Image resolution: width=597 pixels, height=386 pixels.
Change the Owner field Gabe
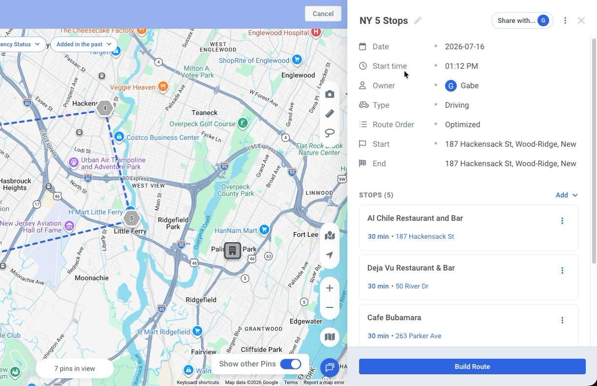point(461,86)
